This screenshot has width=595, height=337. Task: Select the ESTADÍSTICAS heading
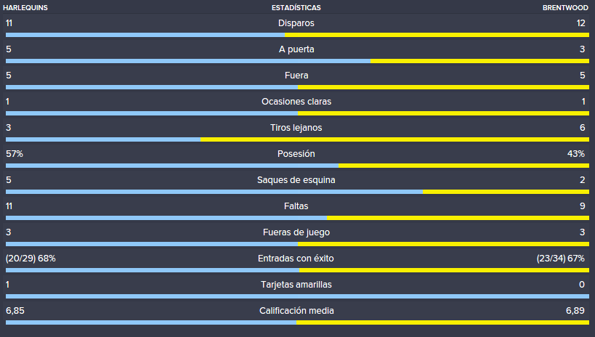coord(296,7)
